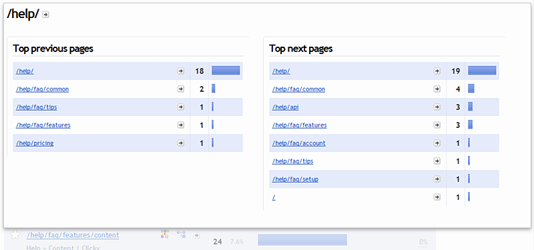
Task: Click the 19 count for /help/ next pages
Action: pyautogui.click(x=456, y=71)
